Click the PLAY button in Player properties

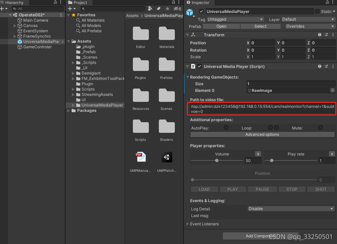pyautogui.click(x=233, y=189)
